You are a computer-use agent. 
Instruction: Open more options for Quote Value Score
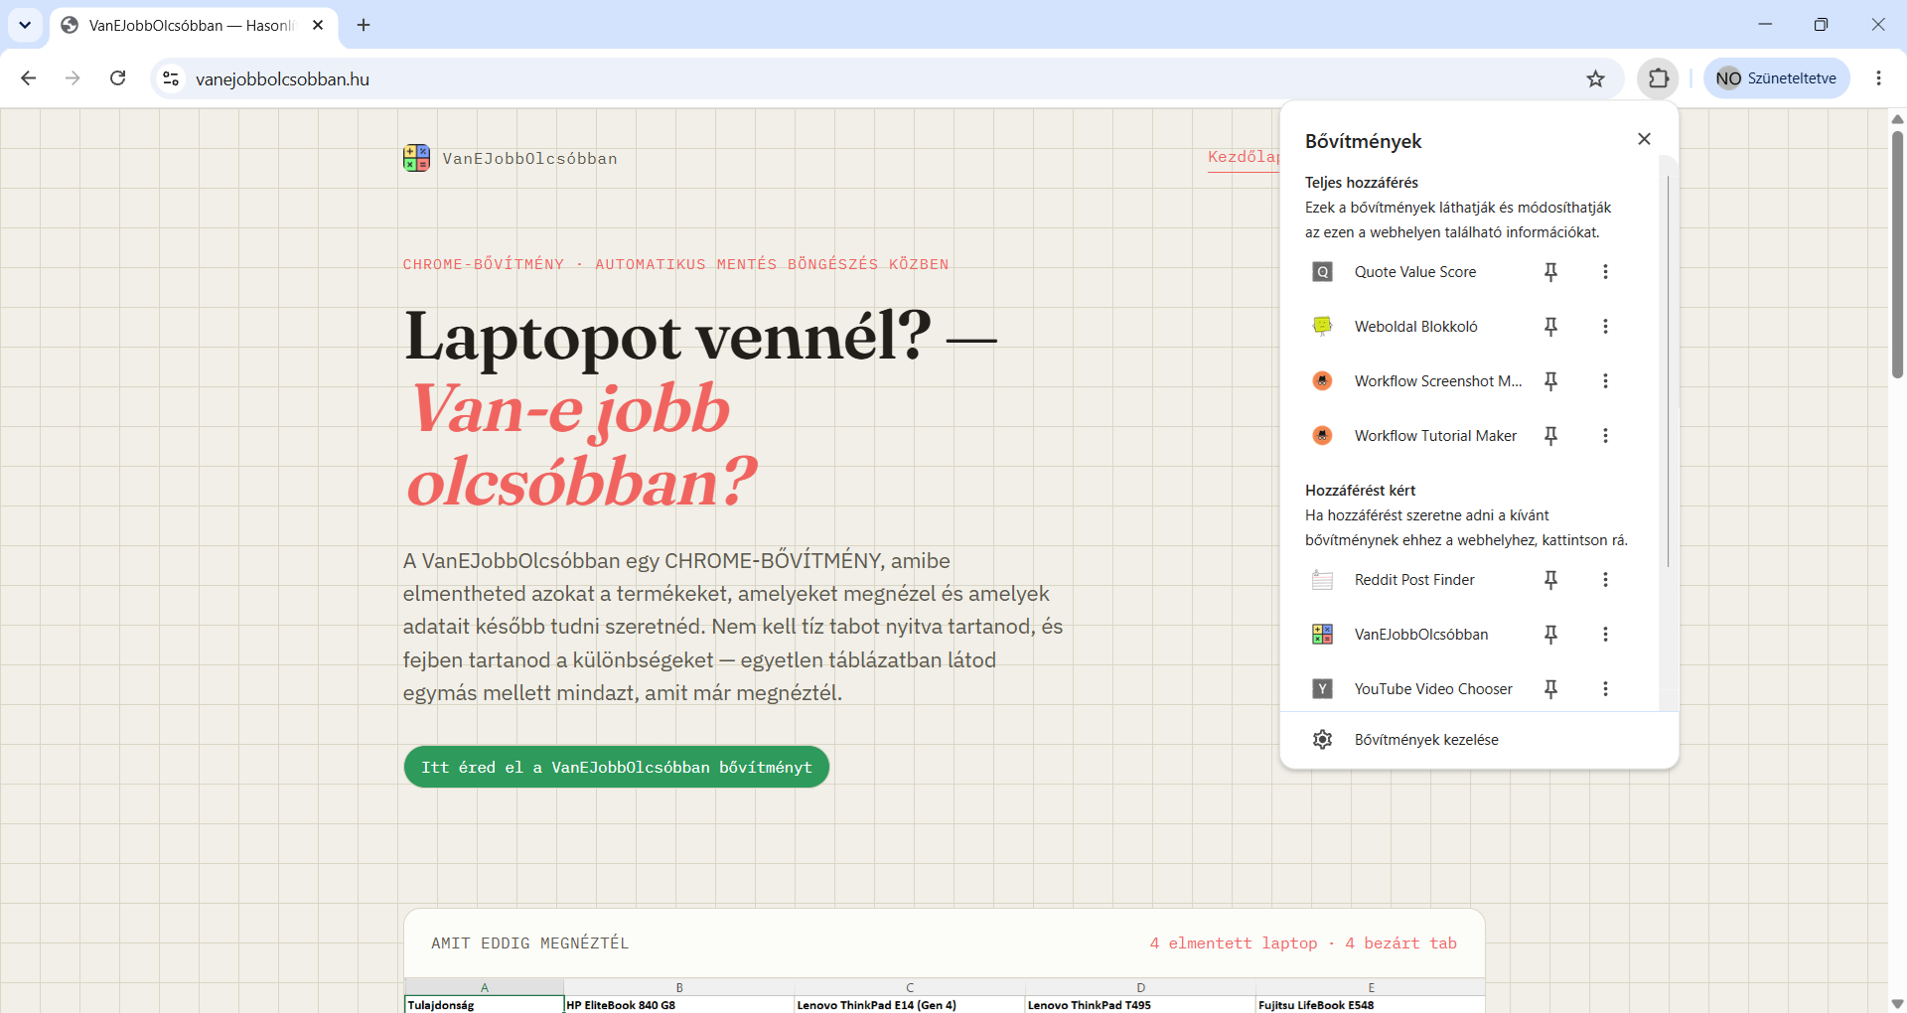point(1605,272)
